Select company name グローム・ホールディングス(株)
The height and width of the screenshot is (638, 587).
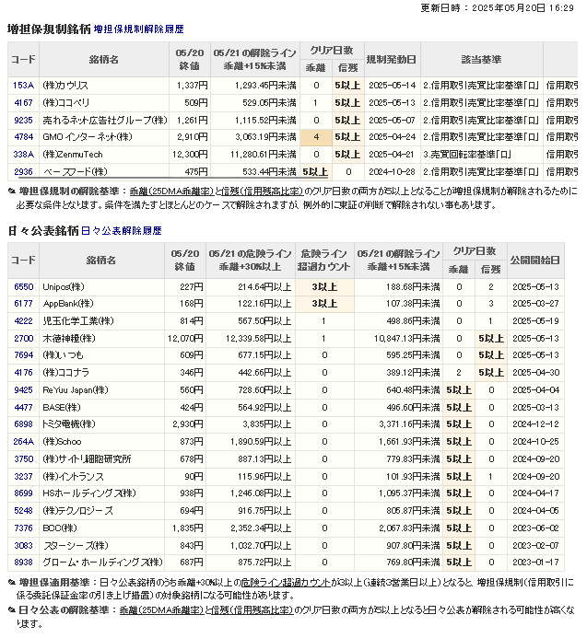pos(102,563)
